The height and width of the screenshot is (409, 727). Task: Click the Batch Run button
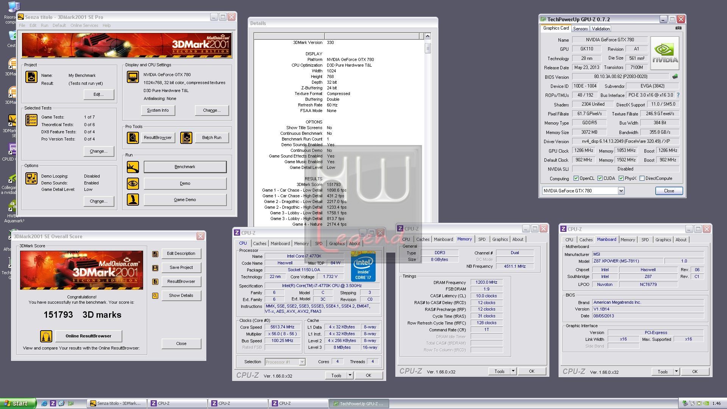[212, 137]
